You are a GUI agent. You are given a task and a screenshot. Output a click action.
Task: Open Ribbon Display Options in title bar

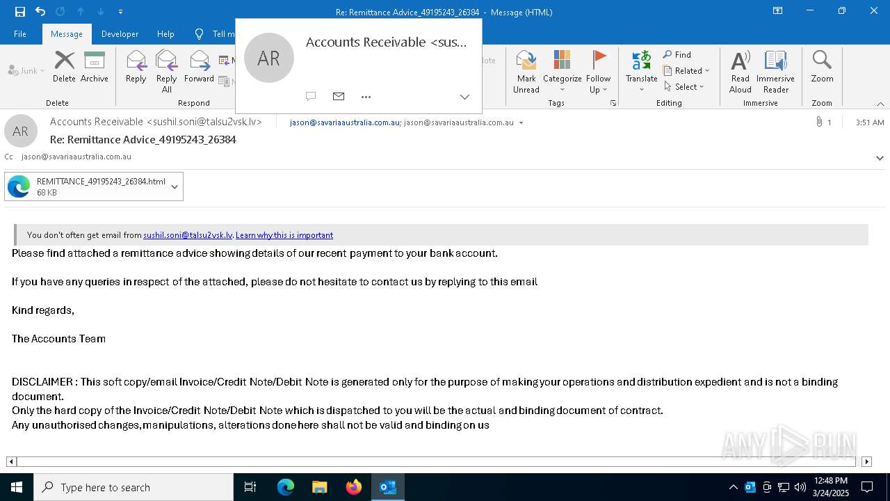[778, 11]
